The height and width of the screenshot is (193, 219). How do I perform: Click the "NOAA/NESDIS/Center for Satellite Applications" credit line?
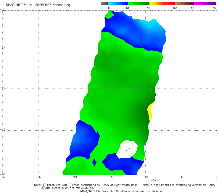pos(122,191)
